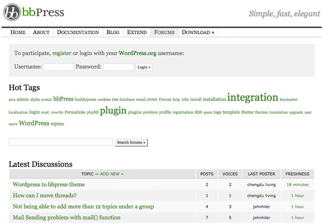Click the Search forums » button

pyautogui.click(x=131, y=142)
